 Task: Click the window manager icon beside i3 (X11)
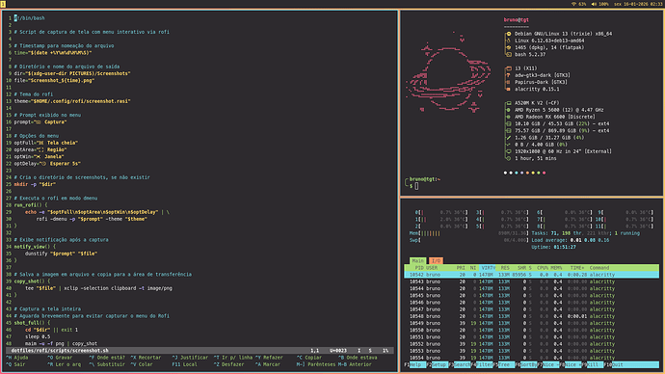click(509, 68)
